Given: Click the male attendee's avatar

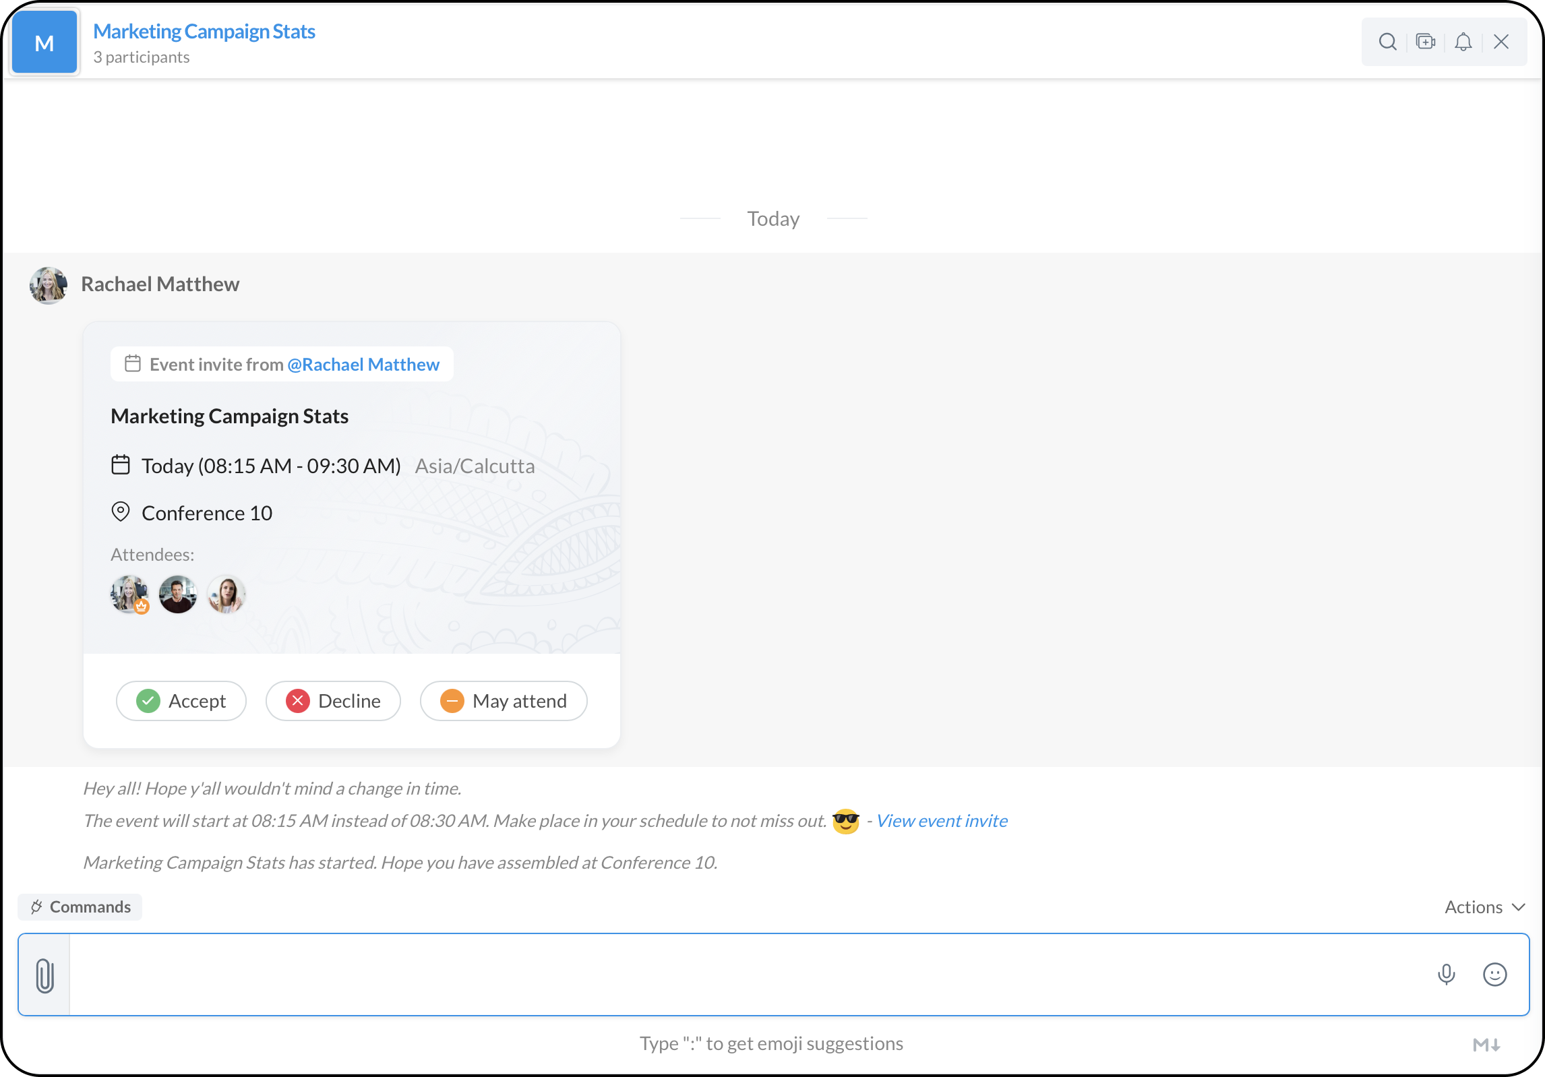Looking at the screenshot, I should pos(177,594).
